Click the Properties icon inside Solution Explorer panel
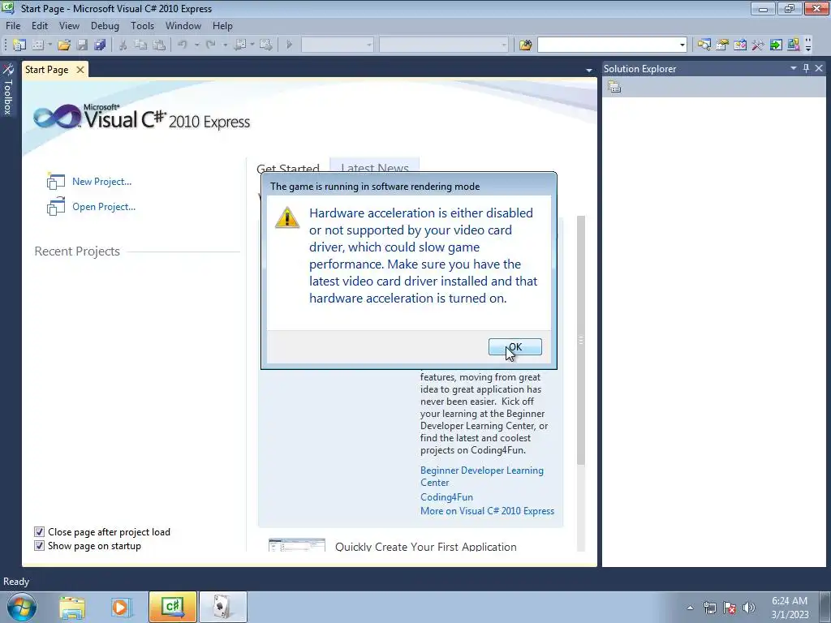The width and height of the screenshot is (831, 623). (x=614, y=87)
